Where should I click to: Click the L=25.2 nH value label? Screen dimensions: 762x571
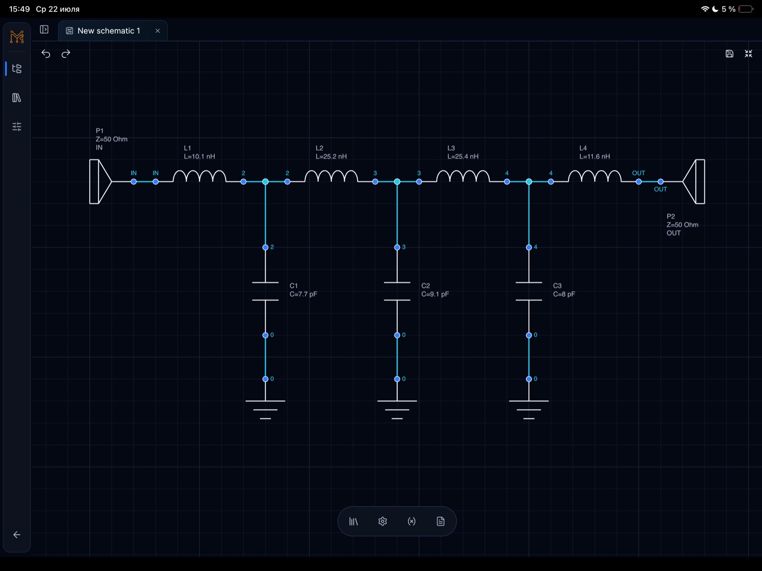click(x=331, y=156)
